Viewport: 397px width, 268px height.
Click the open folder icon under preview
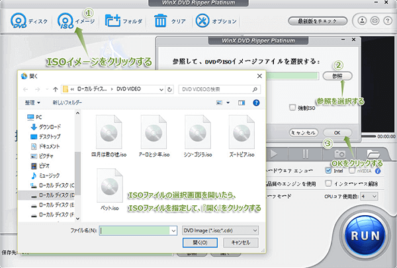pyautogui.click(x=373, y=154)
